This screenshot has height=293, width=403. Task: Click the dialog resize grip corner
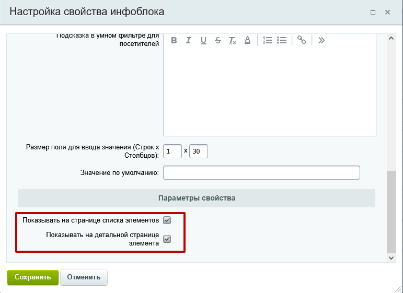coord(398,289)
